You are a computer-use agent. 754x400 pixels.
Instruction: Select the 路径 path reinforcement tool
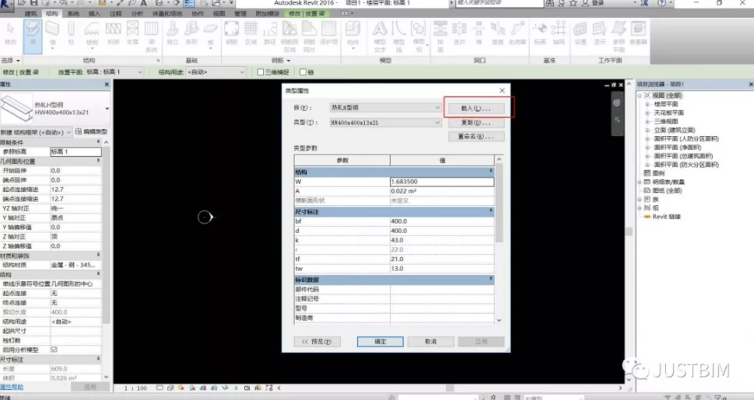(270, 33)
